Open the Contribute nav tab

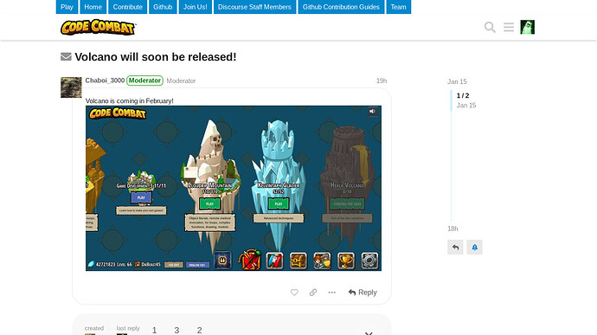click(x=127, y=7)
